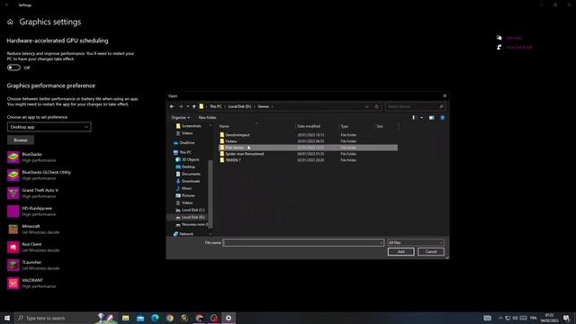Select the Hutanu folder row

pos(308,141)
